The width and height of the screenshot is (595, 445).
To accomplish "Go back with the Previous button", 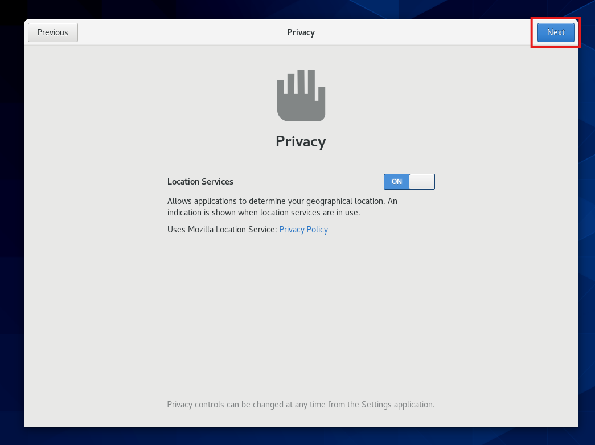I will coord(53,32).
